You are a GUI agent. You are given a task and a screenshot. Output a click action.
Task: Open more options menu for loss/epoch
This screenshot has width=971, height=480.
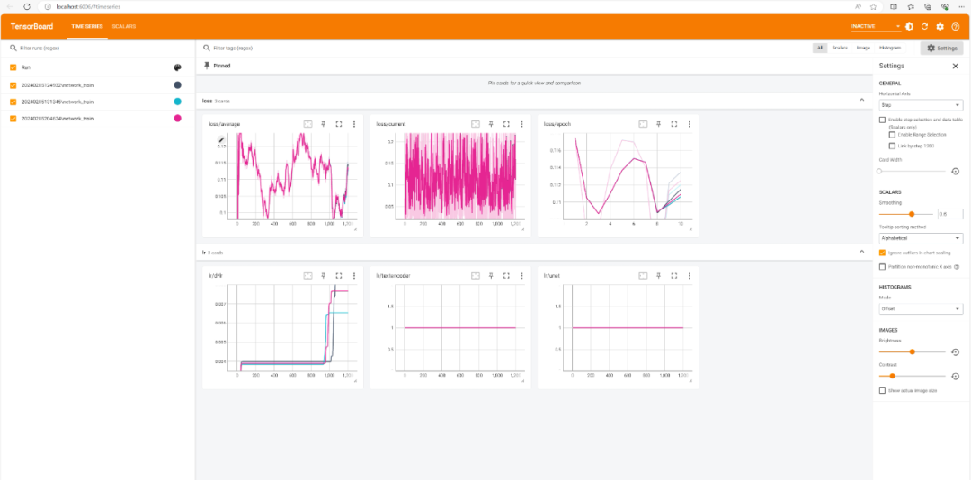pos(690,124)
